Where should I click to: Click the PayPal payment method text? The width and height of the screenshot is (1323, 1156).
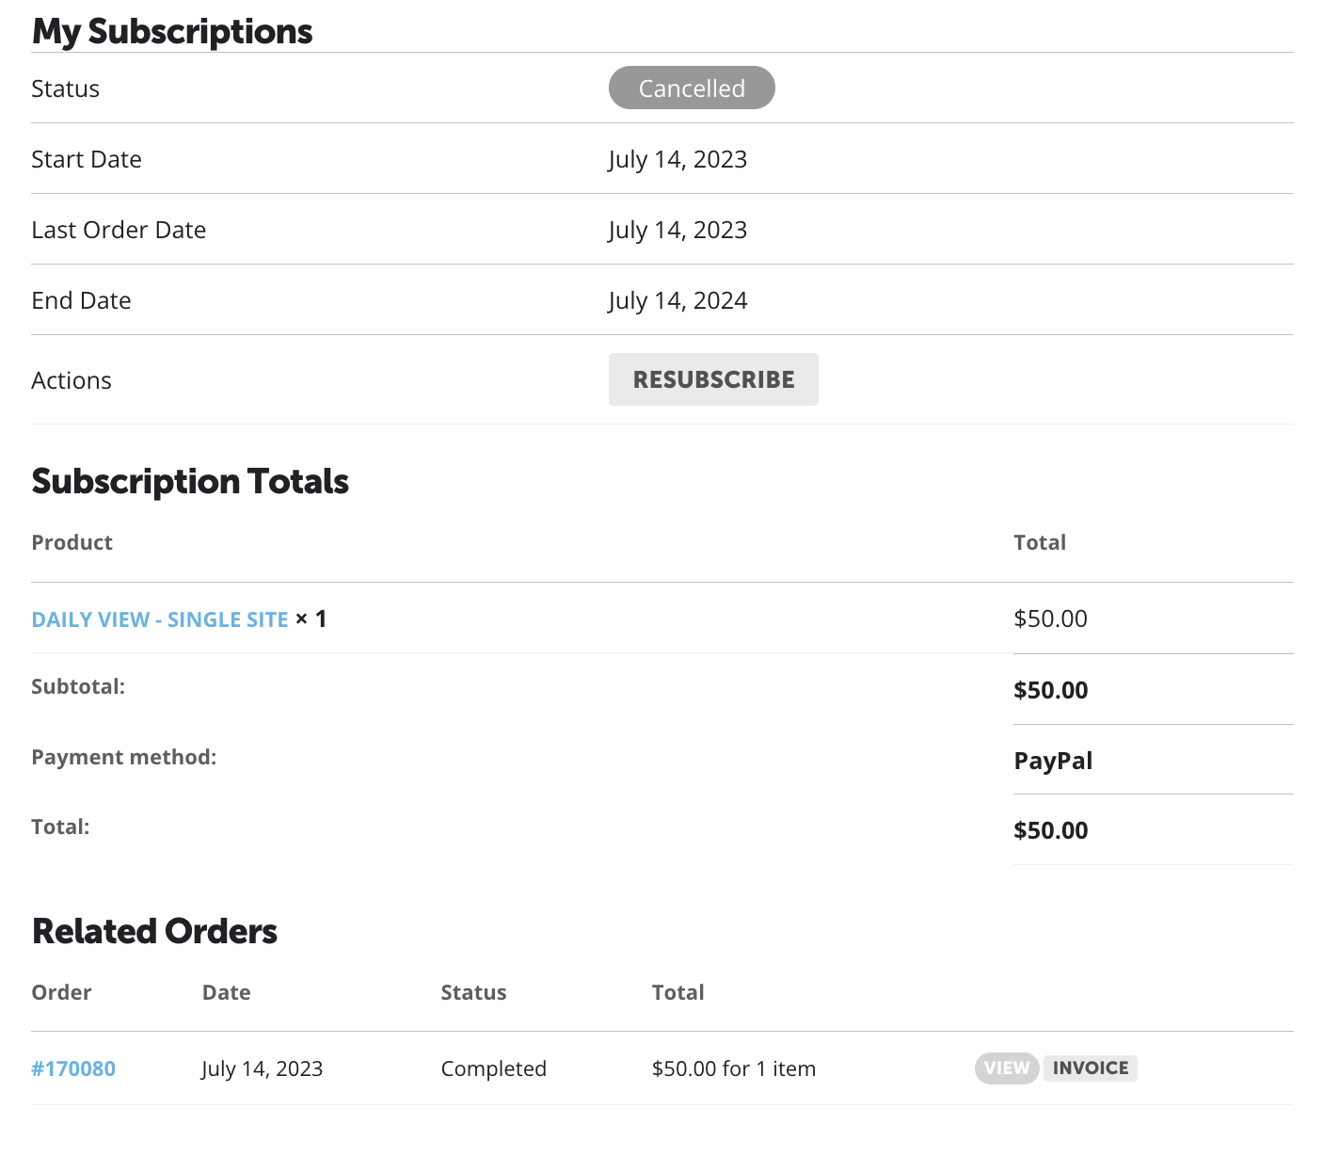pyautogui.click(x=1053, y=761)
